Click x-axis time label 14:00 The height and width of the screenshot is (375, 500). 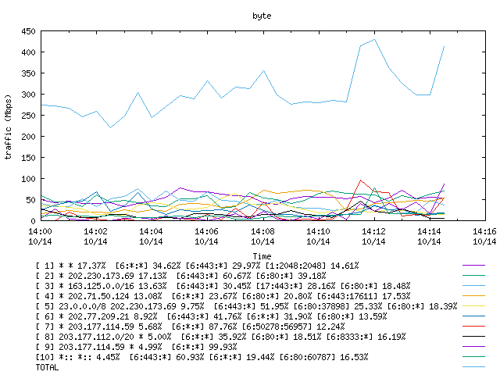click(x=40, y=231)
